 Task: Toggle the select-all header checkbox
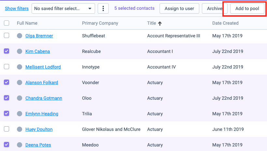7,23
